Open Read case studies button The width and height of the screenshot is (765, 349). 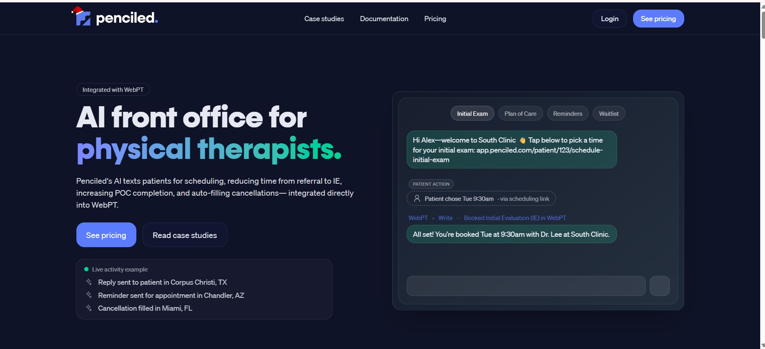pos(185,235)
